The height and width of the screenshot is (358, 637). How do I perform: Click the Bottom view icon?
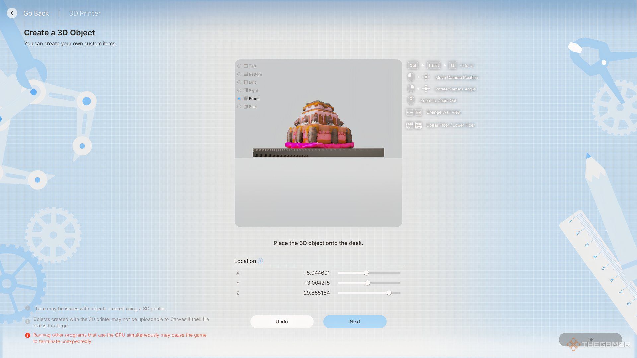246,74
